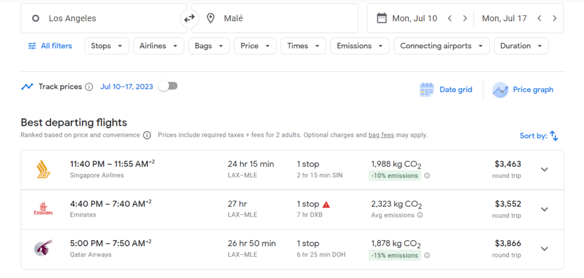Click the 1,988 kg CO2 emissions value

pyautogui.click(x=396, y=165)
